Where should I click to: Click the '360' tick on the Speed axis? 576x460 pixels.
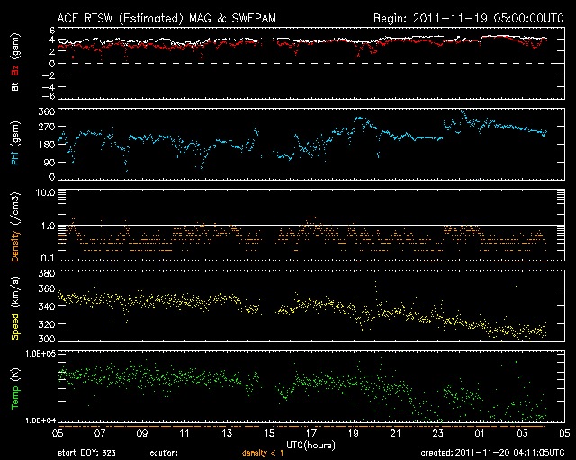tap(47, 288)
